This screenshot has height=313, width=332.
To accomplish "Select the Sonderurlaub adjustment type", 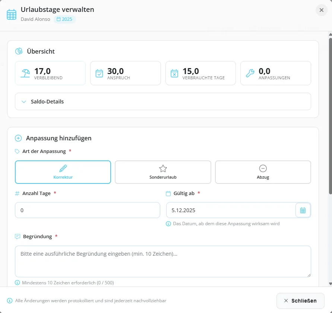I will point(163,172).
